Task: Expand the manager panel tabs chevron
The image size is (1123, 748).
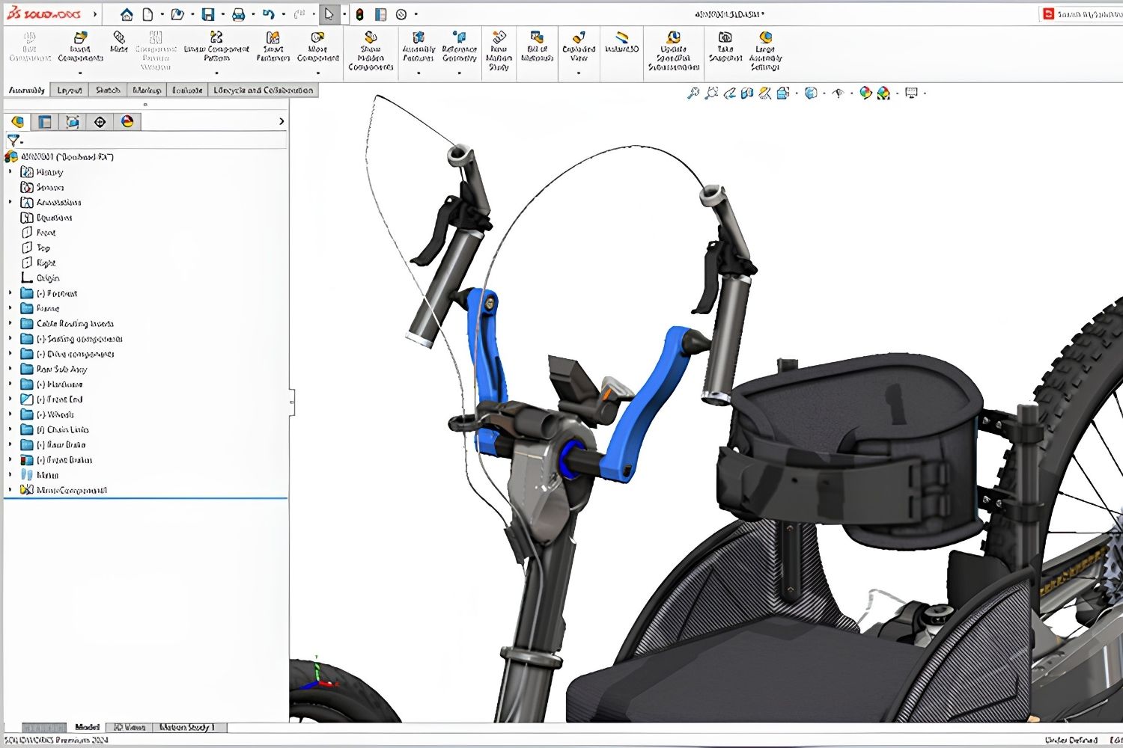Action: click(281, 122)
